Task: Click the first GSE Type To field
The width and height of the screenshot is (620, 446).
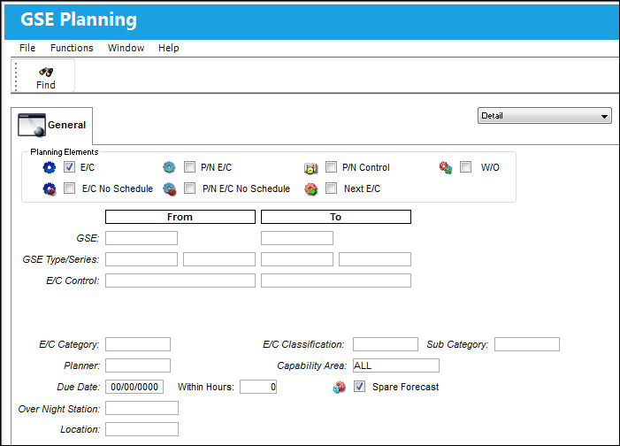Action: [297, 259]
